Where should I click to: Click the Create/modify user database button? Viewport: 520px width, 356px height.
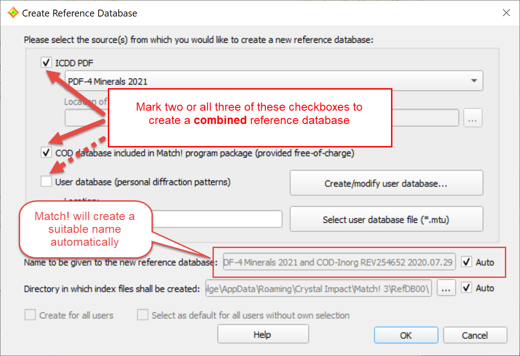(x=386, y=183)
